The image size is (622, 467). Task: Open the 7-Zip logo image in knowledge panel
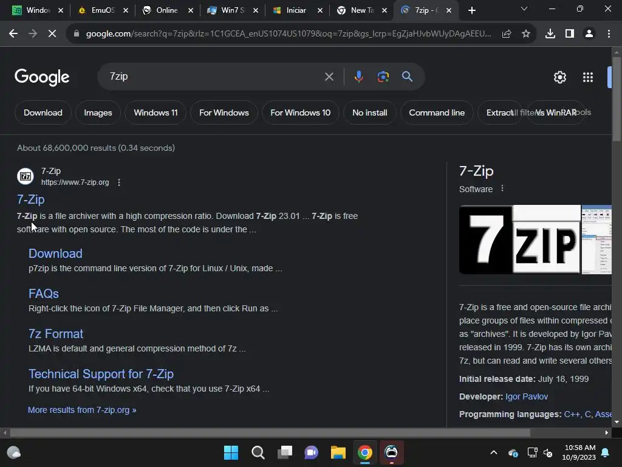520,240
